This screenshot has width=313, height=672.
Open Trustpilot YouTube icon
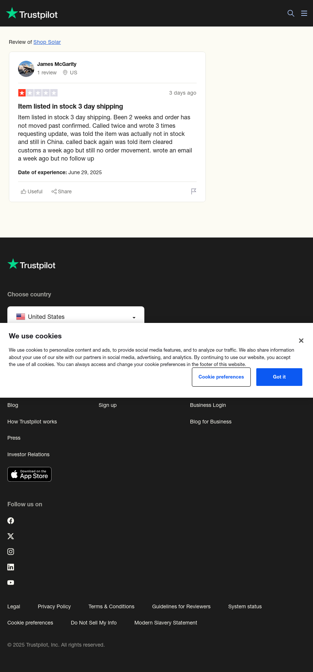coord(11,583)
